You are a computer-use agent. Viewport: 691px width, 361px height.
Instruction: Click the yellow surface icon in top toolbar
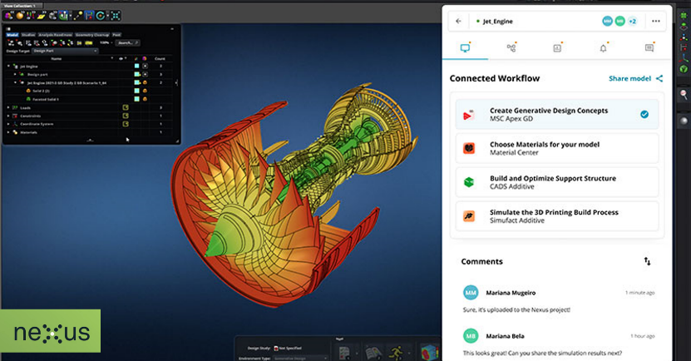(x=42, y=17)
